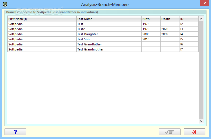
Task: Click birth year 2010 cell
Action: [x=151, y=39]
